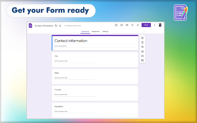Click the add section icon
The image size is (197, 123).
pyautogui.click(x=142, y=61)
